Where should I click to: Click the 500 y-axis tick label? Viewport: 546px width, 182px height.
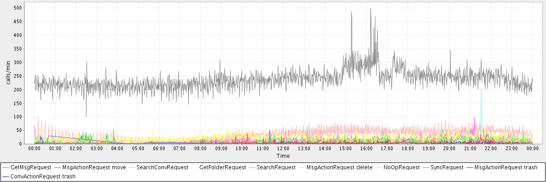tap(25, 8)
